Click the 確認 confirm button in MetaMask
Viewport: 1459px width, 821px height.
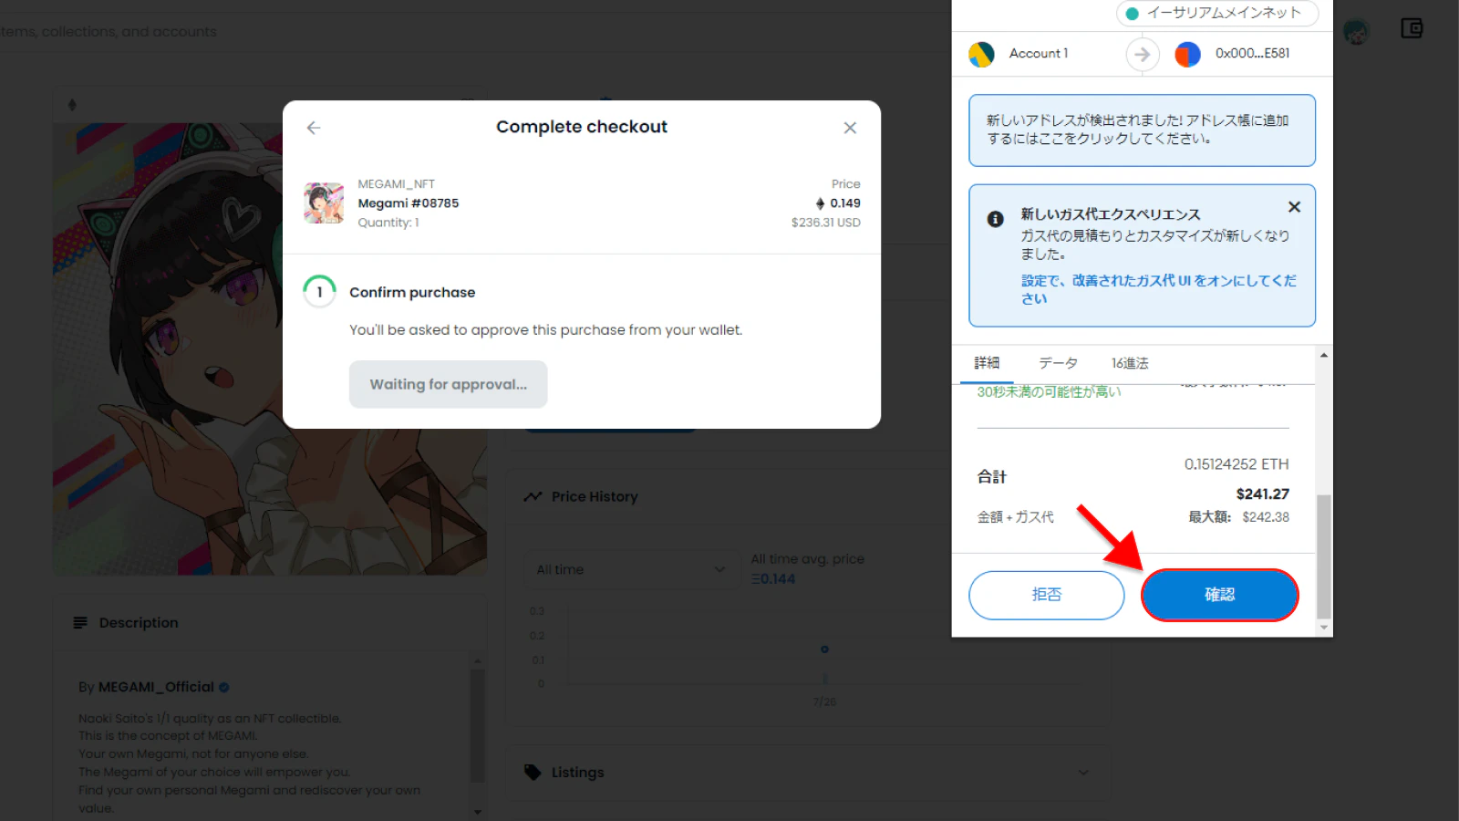[x=1219, y=595]
